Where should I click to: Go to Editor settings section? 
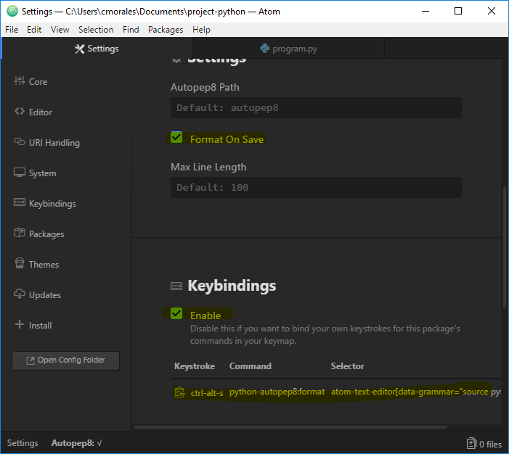[40, 112]
